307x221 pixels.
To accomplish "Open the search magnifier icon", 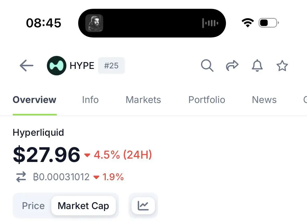I will tap(207, 66).
